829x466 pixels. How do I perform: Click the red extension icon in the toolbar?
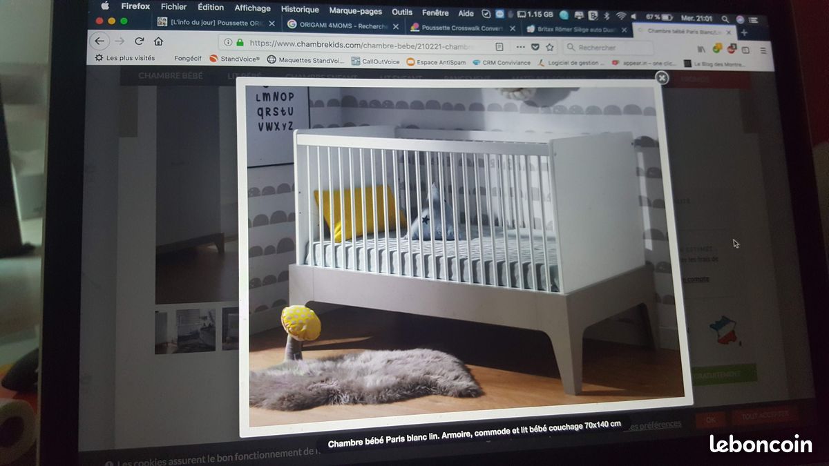tap(731, 49)
